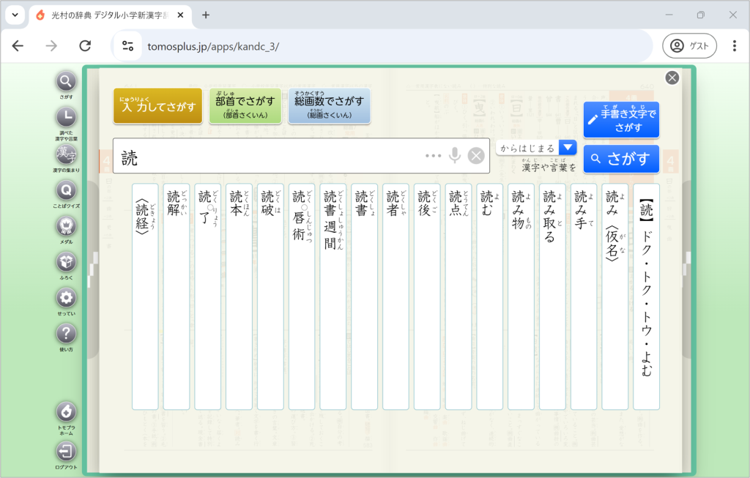Open the 読む result
This screenshot has width=750, height=478.
[490, 296]
